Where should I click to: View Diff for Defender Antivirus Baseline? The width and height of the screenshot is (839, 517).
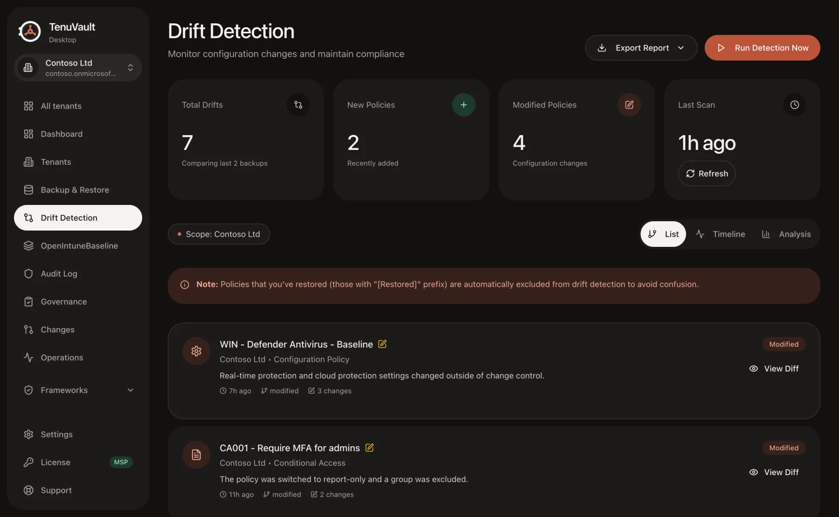pos(774,368)
